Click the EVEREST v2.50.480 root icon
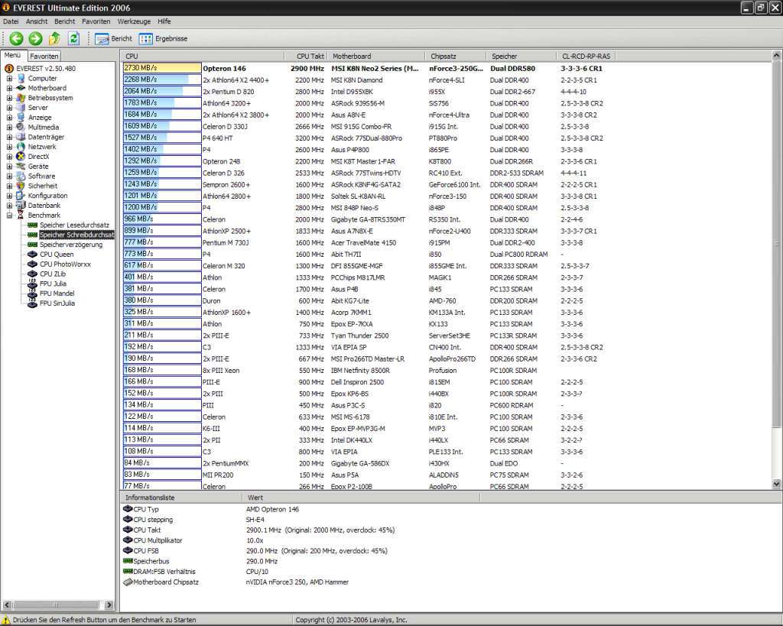Screen dimensions: 783x626 point(9,68)
